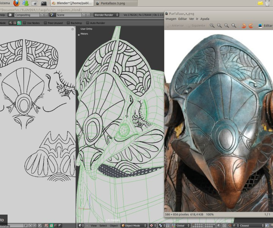Toggle the 3D manipulator widget icon
The width and height of the screenshot is (273, 228).
click(167, 226)
